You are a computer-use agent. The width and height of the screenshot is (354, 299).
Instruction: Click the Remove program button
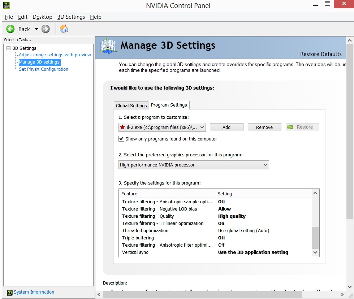(x=264, y=127)
